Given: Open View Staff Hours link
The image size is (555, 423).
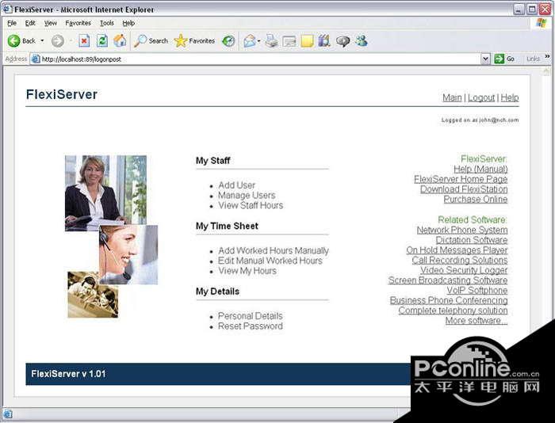Looking at the screenshot, I should pyautogui.click(x=251, y=205).
